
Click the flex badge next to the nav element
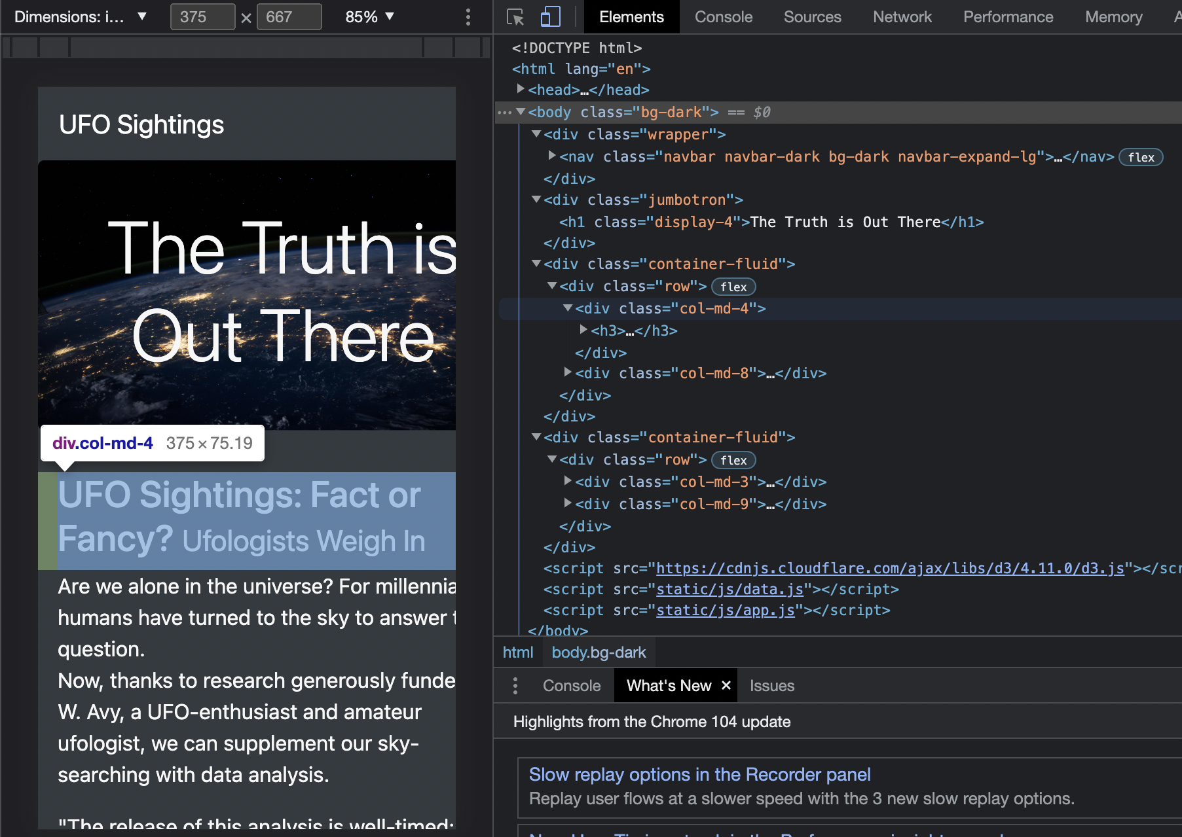[x=1141, y=157]
